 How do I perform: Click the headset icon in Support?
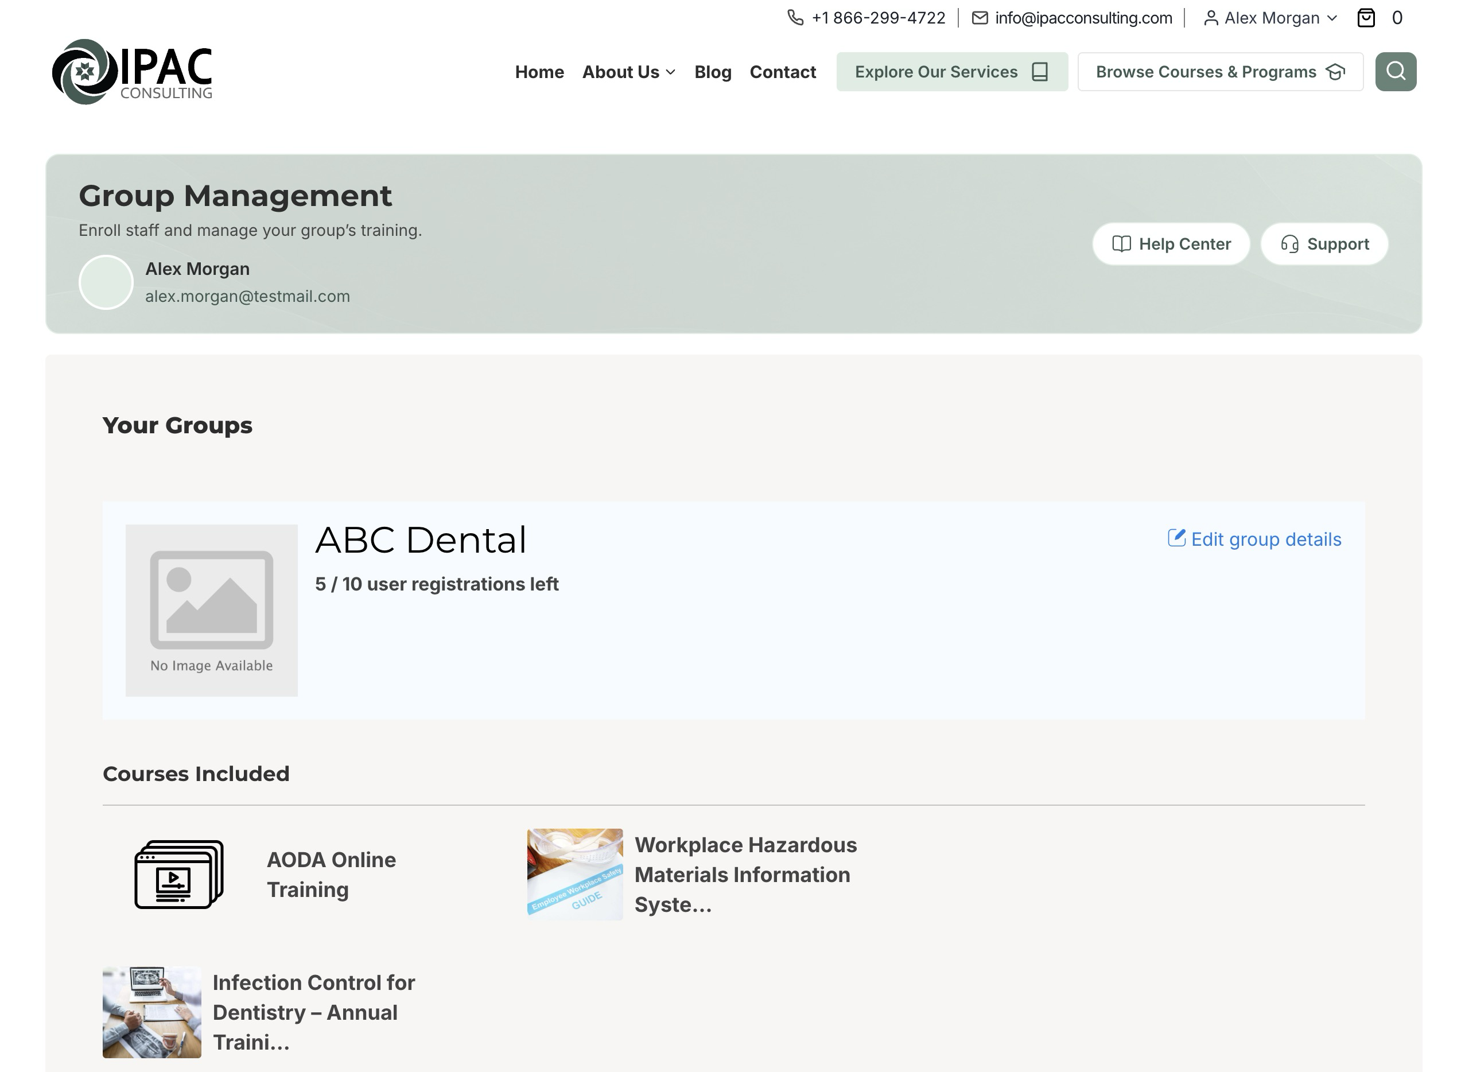[x=1290, y=244]
